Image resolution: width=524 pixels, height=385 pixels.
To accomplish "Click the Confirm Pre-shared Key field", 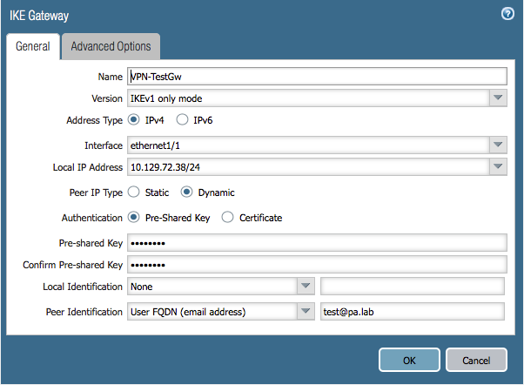I will (317, 265).
